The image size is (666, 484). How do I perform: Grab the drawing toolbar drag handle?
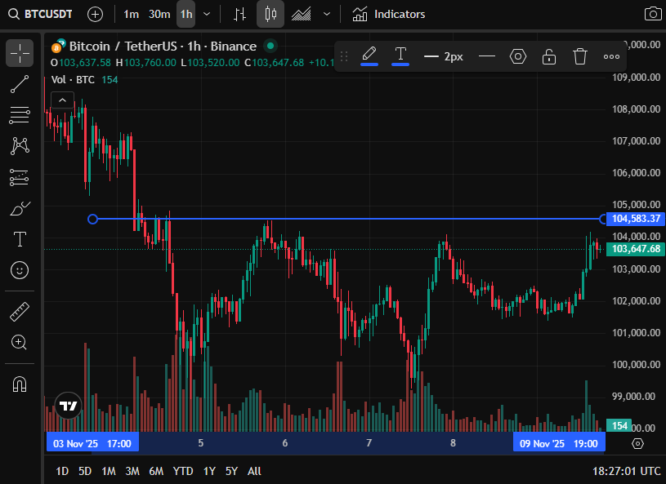344,56
